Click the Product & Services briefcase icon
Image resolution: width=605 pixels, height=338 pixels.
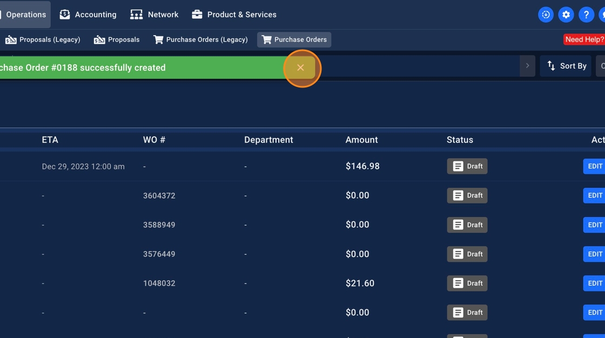[197, 15]
